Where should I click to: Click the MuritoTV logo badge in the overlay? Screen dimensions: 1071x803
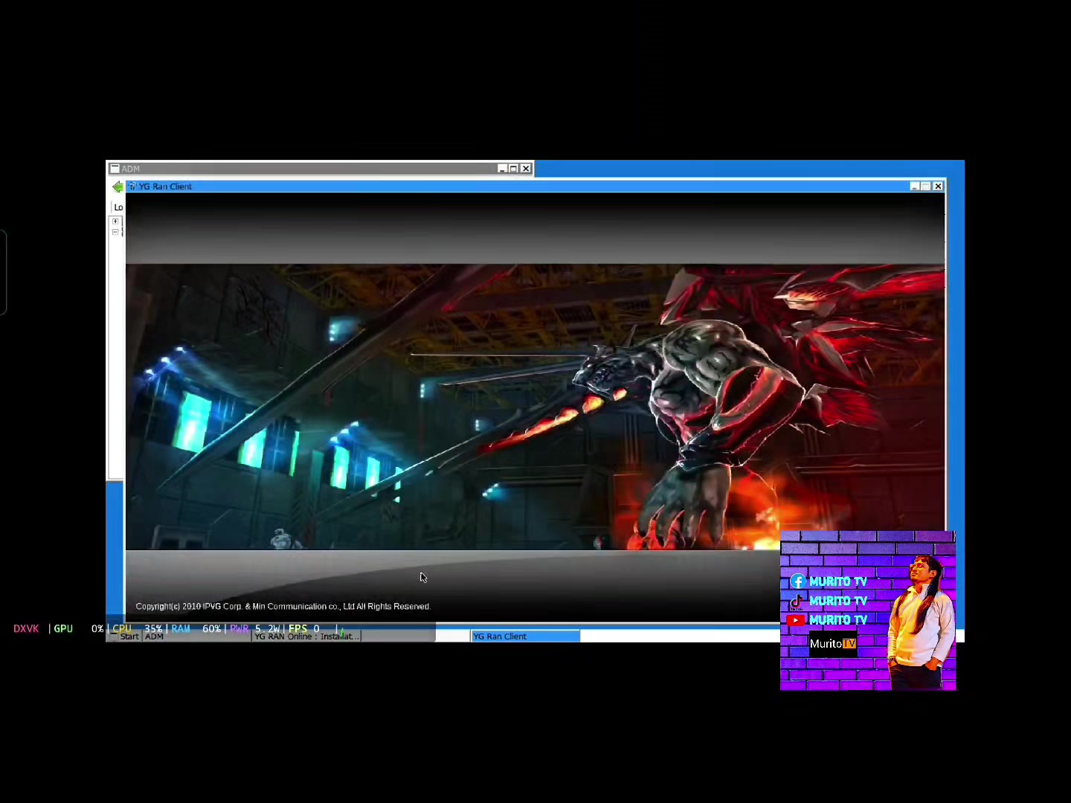pyautogui.click(x=833, y=644)
